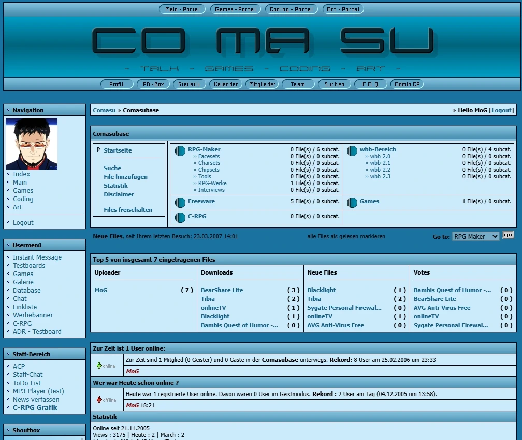This screenshot has width=522, height=440.
Task: Open the Facesets subcategory
Action: click(209, 156)
